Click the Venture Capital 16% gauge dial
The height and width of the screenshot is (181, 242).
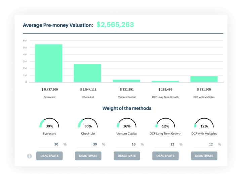tap(127, 123)
